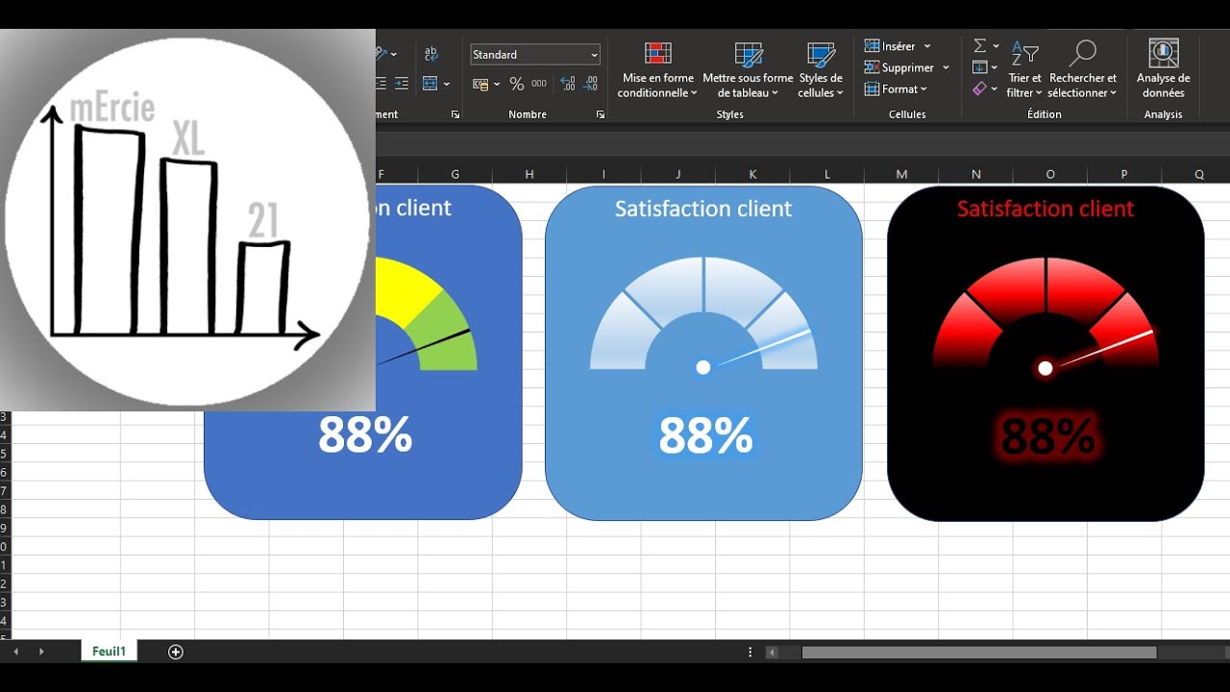This screenshot has height=692, width=1230.
Task: Select the red gauge chart
Action: (1045, 315)
